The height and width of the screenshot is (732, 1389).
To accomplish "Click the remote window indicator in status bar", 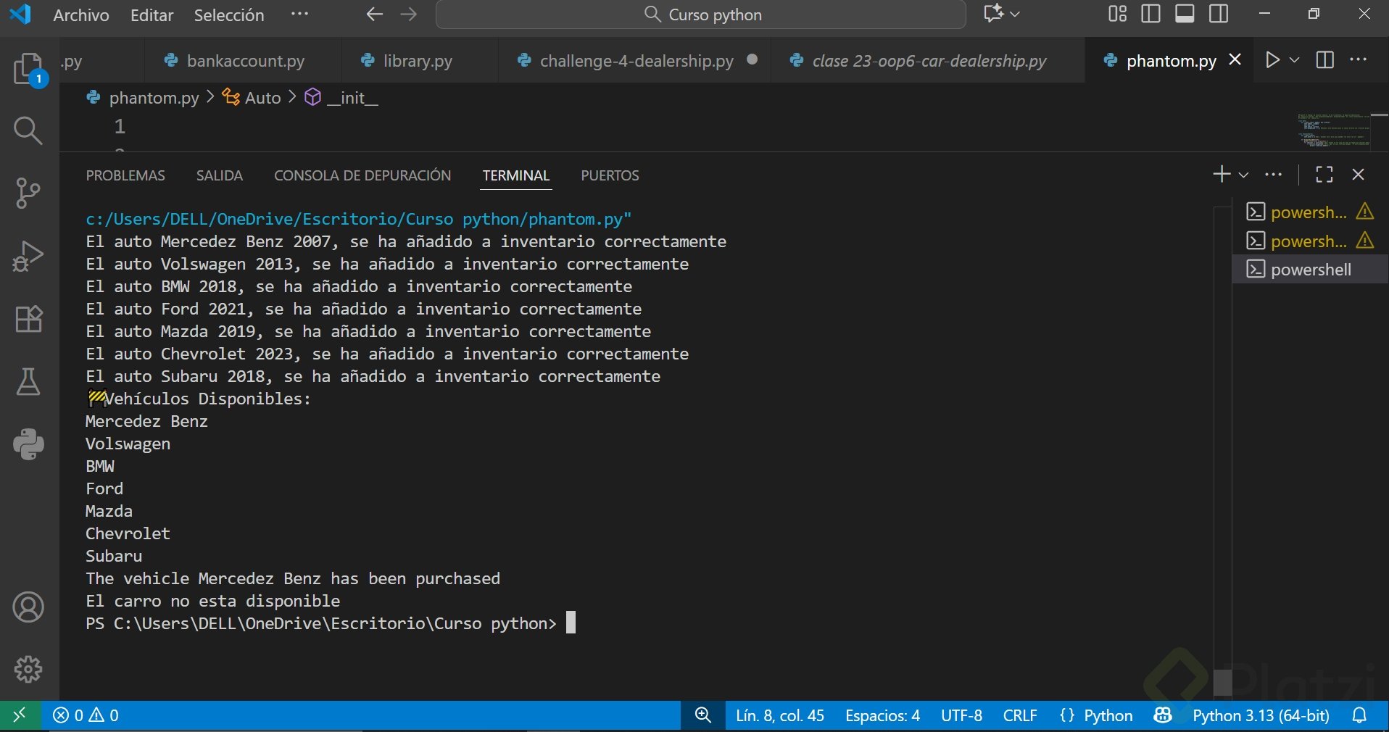I will pyautogui.click(x=20, y=716).
